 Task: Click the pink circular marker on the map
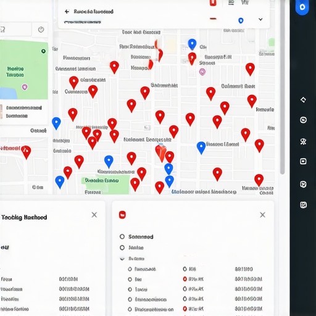pyautogui.click(x=202, y=72)
